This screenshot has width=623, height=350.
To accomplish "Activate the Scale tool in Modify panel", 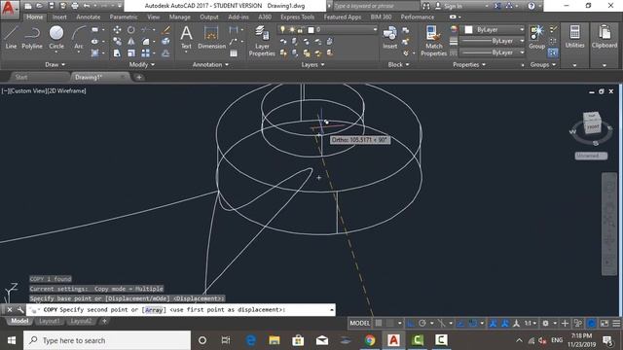I will 131,53.
